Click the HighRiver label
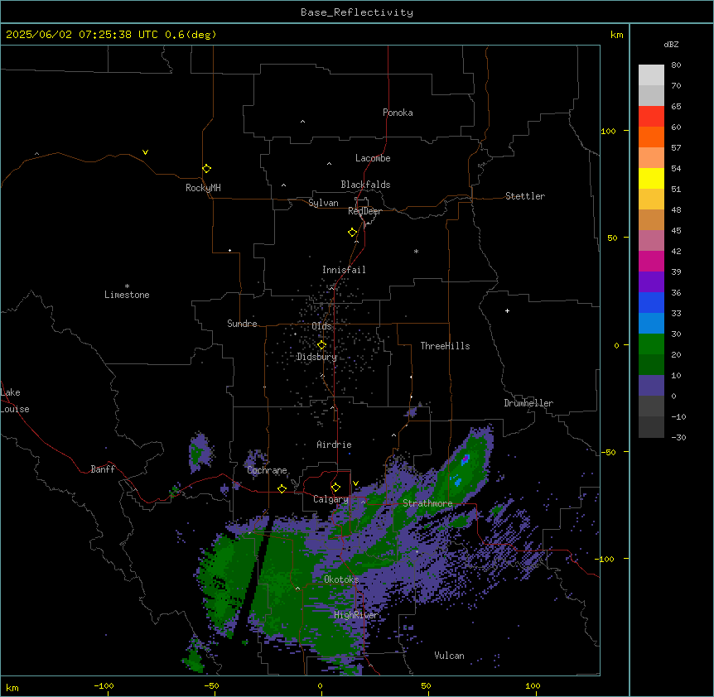The width and height of the screenshot is (714, 697). pyautogui.click(x=356, y=615)
